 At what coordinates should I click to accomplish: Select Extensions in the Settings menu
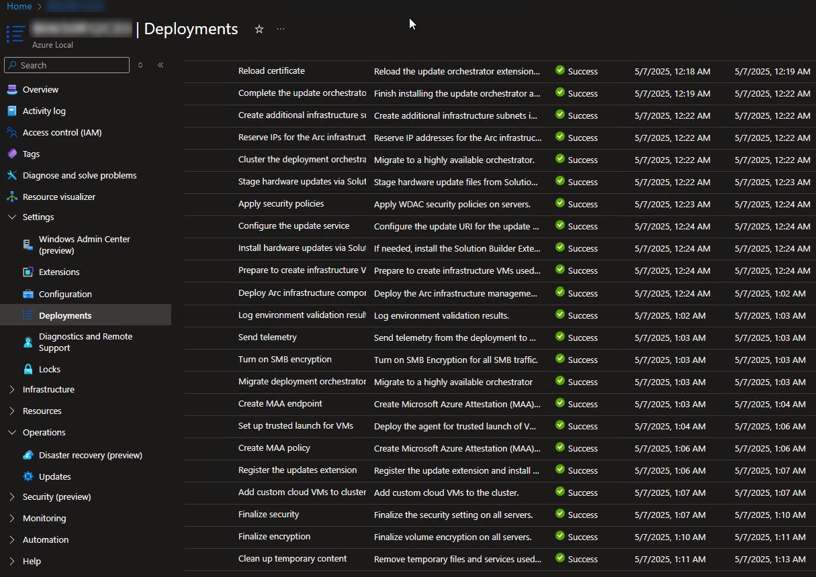coord(59,272)
